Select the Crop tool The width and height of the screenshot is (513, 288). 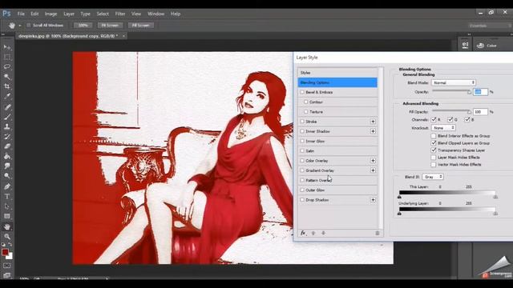pyautogui.click(x=7, y=86)
